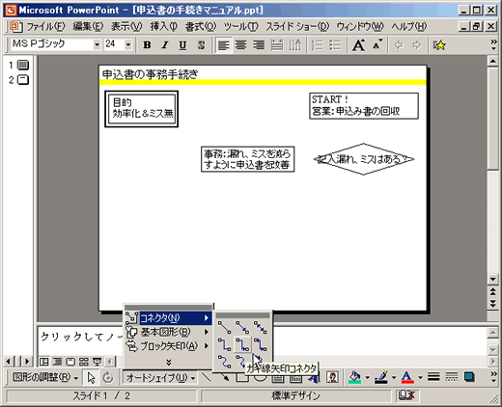Insert clip art icon
Image resolution: width=502 pixels, height=407 pixels.
point(332,377)
